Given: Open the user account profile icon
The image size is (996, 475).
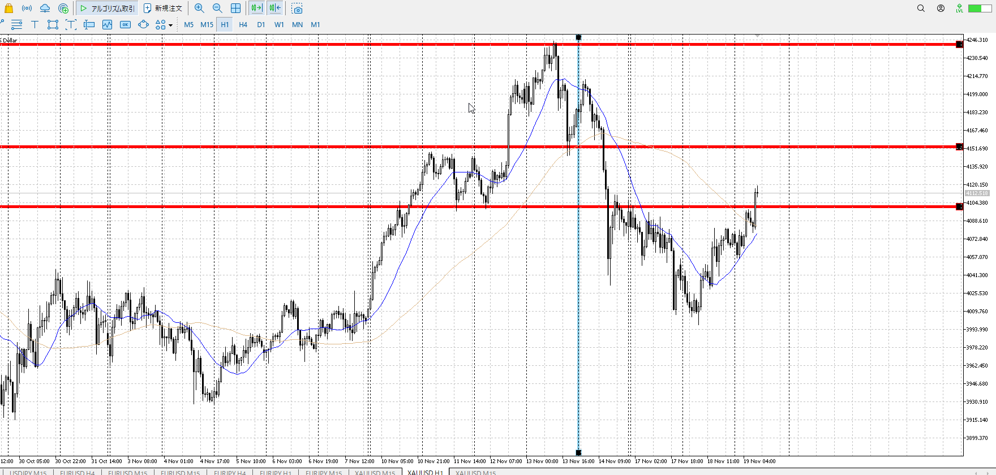Looking at the screenshot, I should click(941, 8).
